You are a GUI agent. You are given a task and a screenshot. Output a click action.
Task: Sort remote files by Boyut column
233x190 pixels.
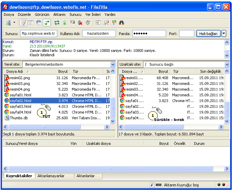click(x=158, y=71)
